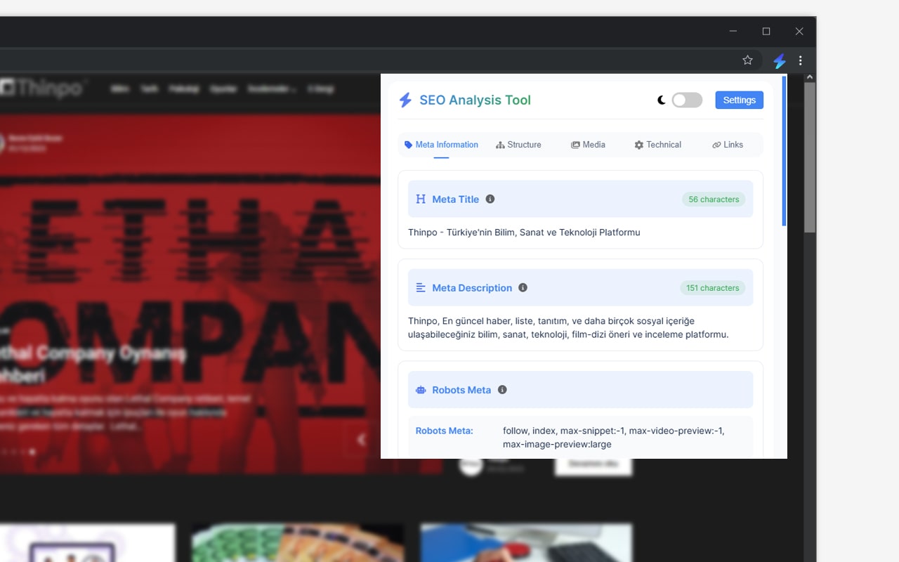899x562 pixels.
Task: Toggle the dark mode switch
Action: pyautogui.click(x=686, y=100)
